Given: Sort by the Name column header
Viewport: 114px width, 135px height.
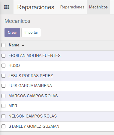Looking at the screenshot, I should pos(14,45).
